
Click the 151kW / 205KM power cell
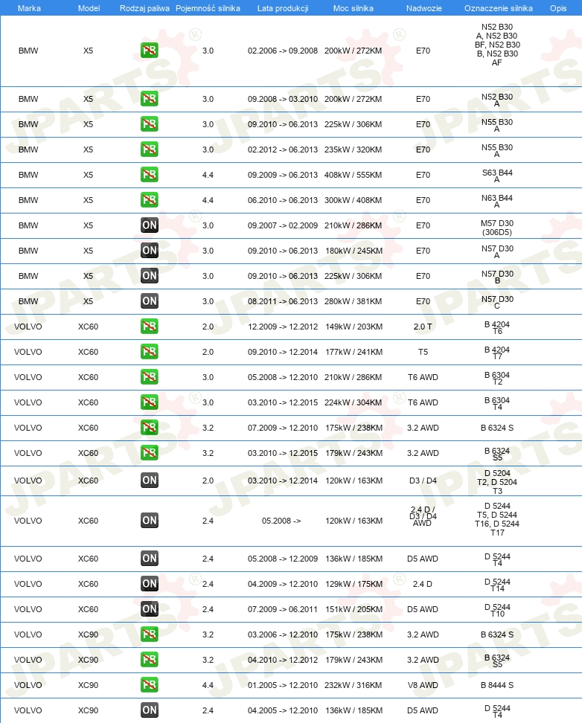(x=354, y=609)
